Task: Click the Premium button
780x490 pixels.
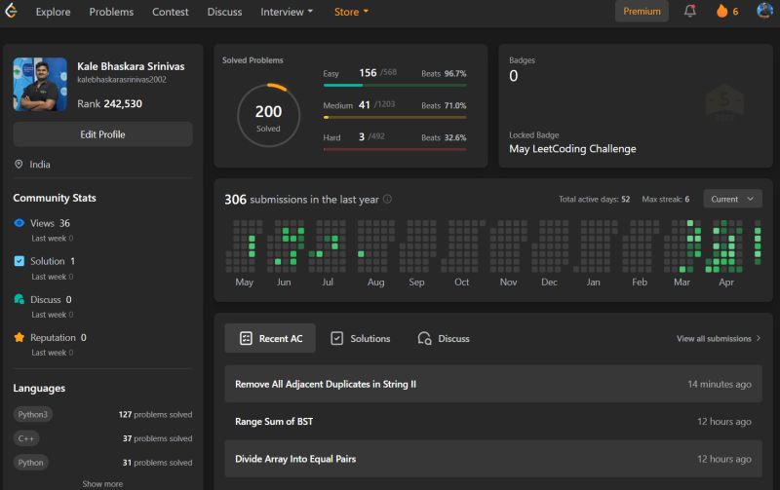Action: 642,12
